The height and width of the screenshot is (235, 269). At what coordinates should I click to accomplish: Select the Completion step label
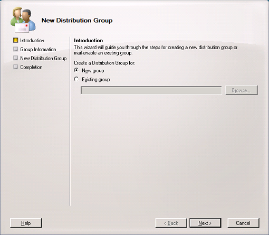point(31,67)
